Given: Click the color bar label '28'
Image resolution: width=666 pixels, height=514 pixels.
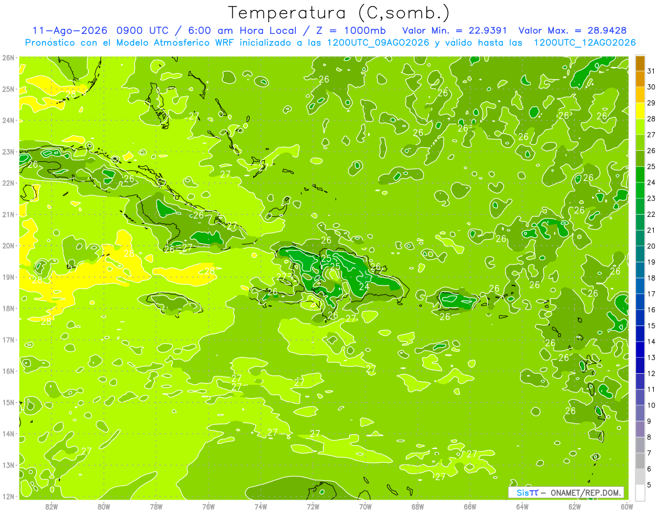Looking at the screenshot, I should coord(652,119).
